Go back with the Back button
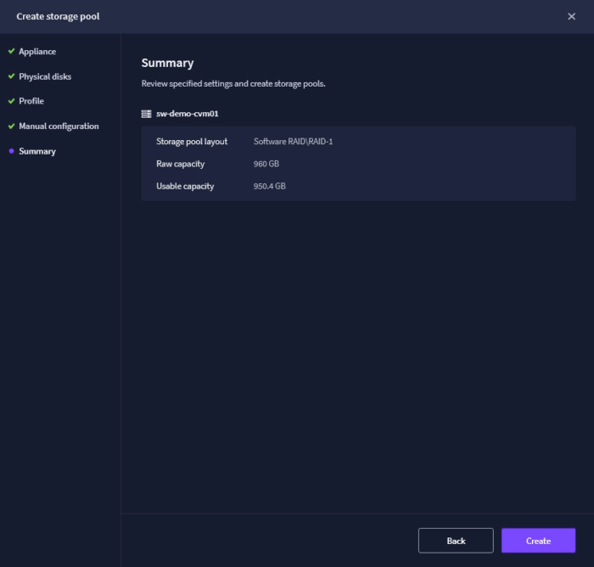The height and width of the screenshot is (567, 594). coord(456,541)
